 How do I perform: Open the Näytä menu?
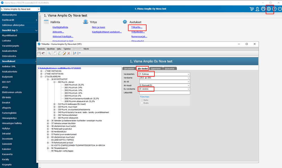(86, 49)
